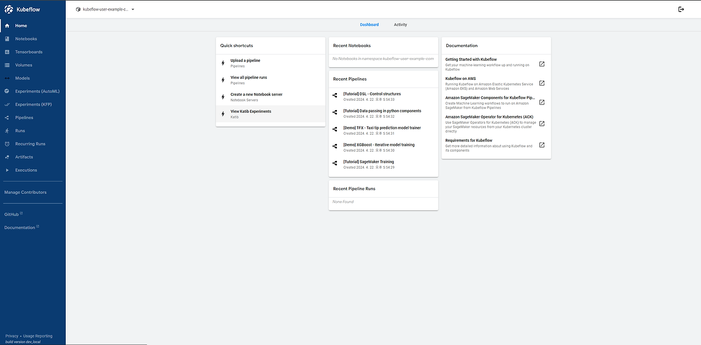Image resolution: width=701 pixels, height=345 pixels.
Task: Click lightning icon beside View all pipeline runs
Action: 223,80
